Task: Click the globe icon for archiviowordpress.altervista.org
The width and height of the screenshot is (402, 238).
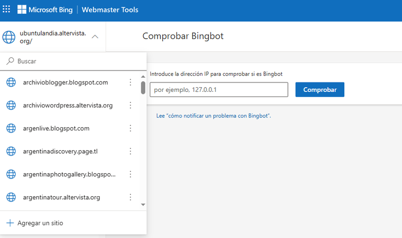Action: 11,105
